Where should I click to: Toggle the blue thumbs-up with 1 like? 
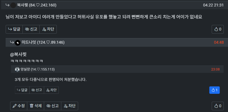215,90
